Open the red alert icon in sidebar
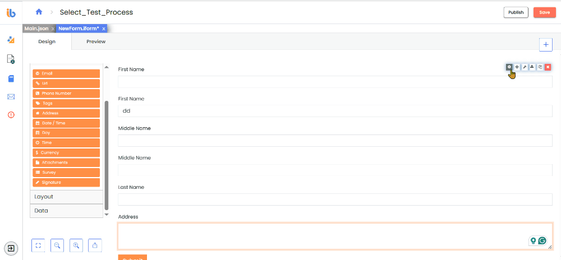The height and width of the screenshot is (260, 561). pyautogui.click(x=11, y=115)
